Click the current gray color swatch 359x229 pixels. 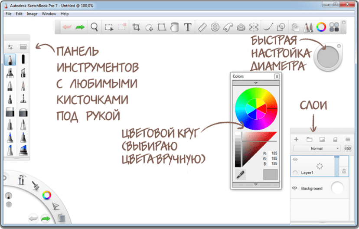click(270, 174)
